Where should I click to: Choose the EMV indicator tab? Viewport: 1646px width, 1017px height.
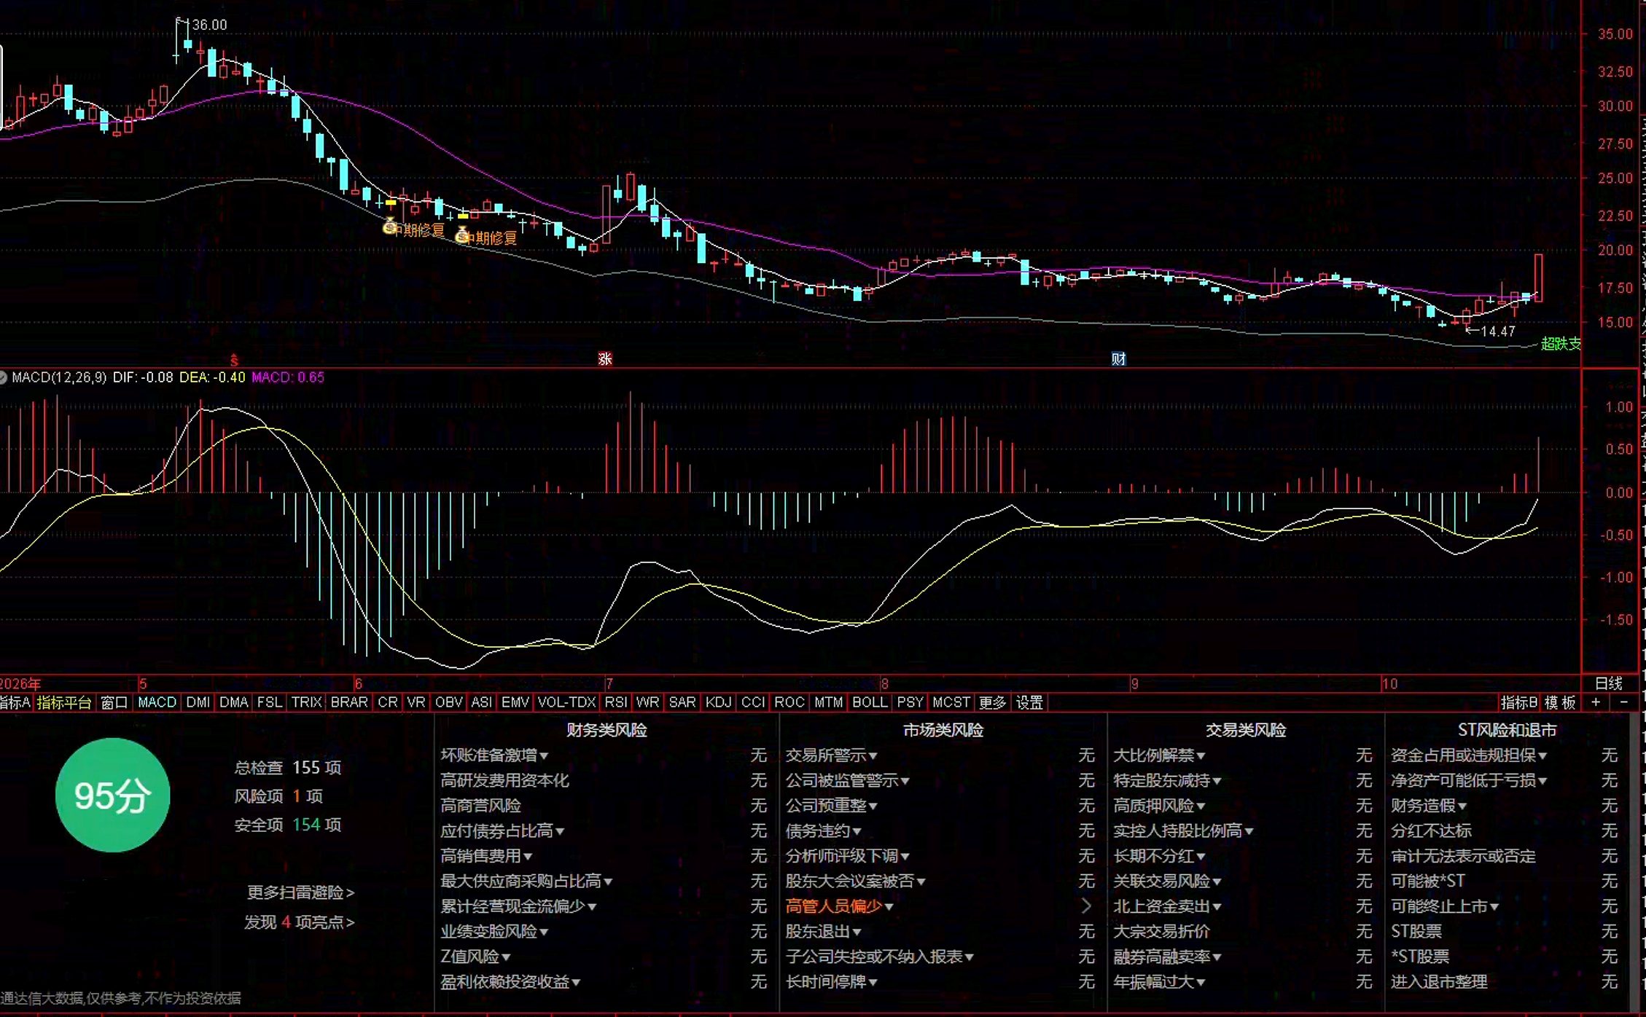point(515,702)
